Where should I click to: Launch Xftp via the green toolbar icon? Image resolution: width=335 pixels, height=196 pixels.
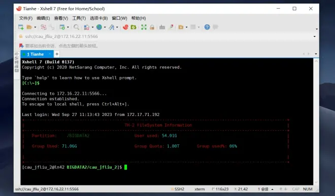[133, 27]
